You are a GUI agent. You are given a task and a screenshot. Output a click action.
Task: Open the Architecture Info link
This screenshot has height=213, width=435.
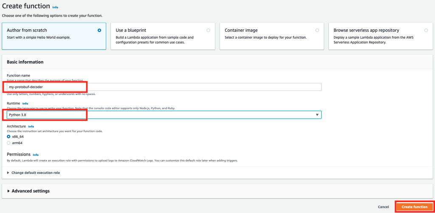31,126
